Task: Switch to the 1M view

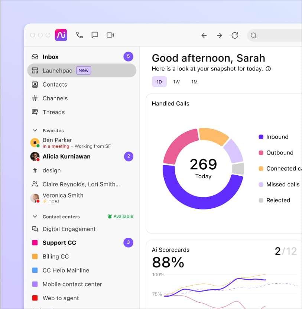Action: point(194,82)
